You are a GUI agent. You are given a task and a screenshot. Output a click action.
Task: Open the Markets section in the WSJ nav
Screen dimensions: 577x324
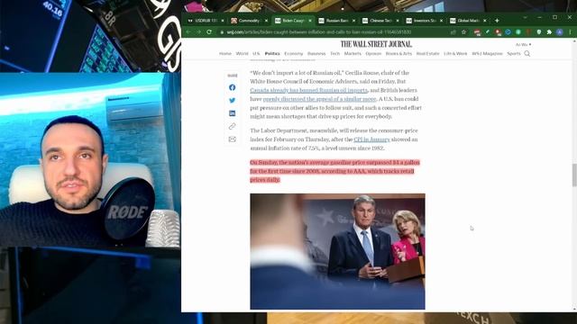click(x=353, y=54)
